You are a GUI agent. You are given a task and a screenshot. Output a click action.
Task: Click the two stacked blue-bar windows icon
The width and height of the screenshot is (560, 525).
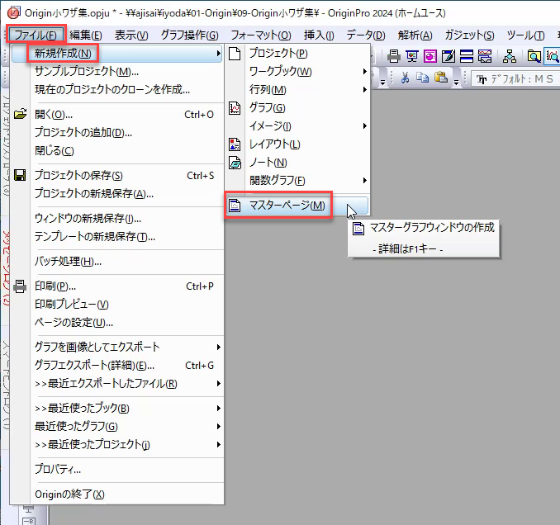click(x=466, y=56)
